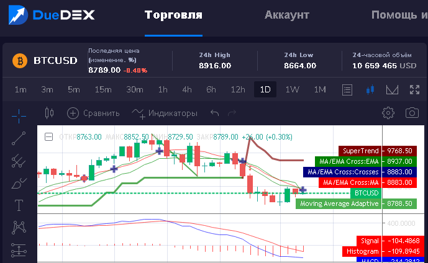Viewport: 428px width, 263px height.
Task: Switch to candlestick chart view icon
Action: pyautogui.click(x=370, y=90)
